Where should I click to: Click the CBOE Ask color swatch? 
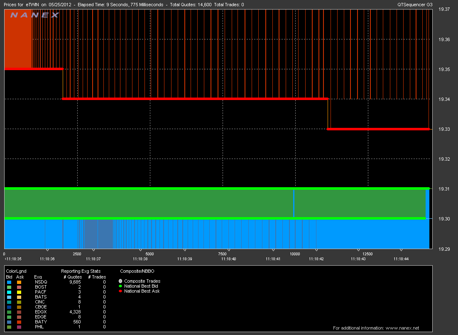(19, 307)
